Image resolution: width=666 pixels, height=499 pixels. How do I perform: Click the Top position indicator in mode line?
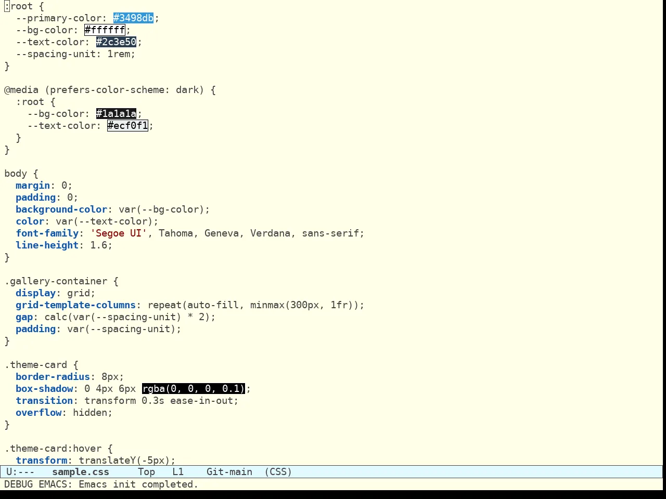[x=146, y=472]
